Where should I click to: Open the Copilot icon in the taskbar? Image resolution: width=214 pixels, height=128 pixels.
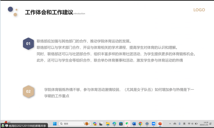pyautogui.click(x=95, y=124)
